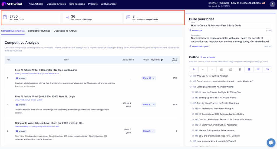Expand 'Show 50' keywords for Grammarly result
277x149 pixels.
pyautogui.click(x=149, y=78)
